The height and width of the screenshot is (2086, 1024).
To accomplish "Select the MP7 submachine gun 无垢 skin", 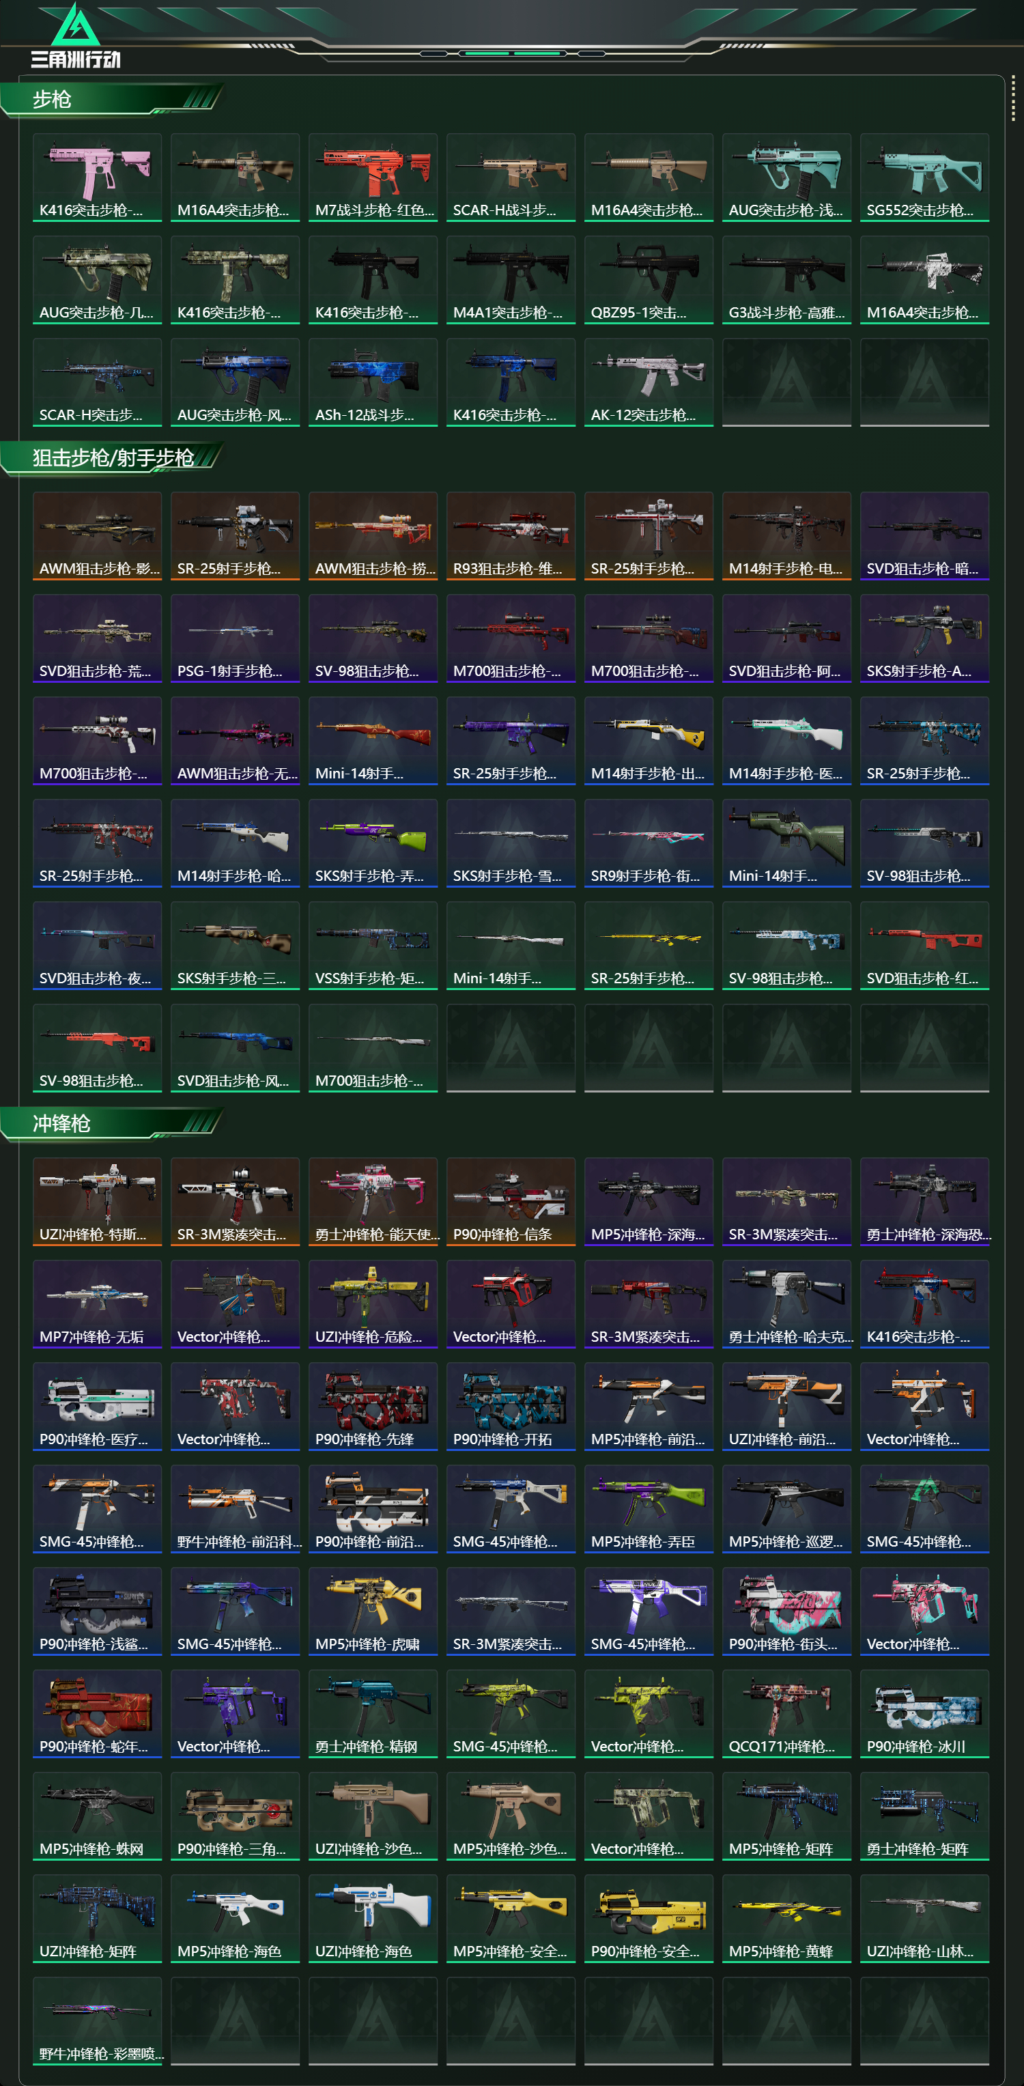I will pos(97,1305).
